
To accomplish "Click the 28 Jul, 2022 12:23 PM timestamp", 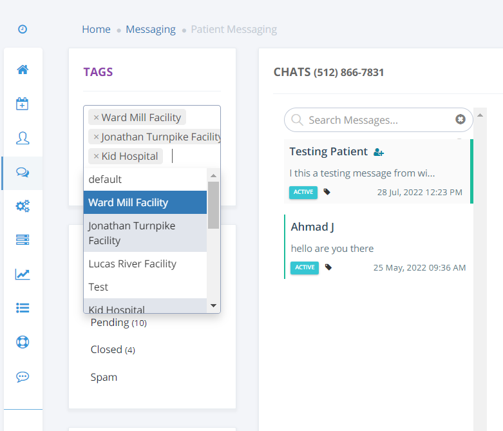I will (x=419, y=192).
